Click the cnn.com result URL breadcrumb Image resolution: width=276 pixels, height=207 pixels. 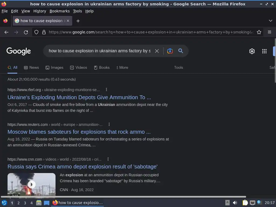point(54,159)
